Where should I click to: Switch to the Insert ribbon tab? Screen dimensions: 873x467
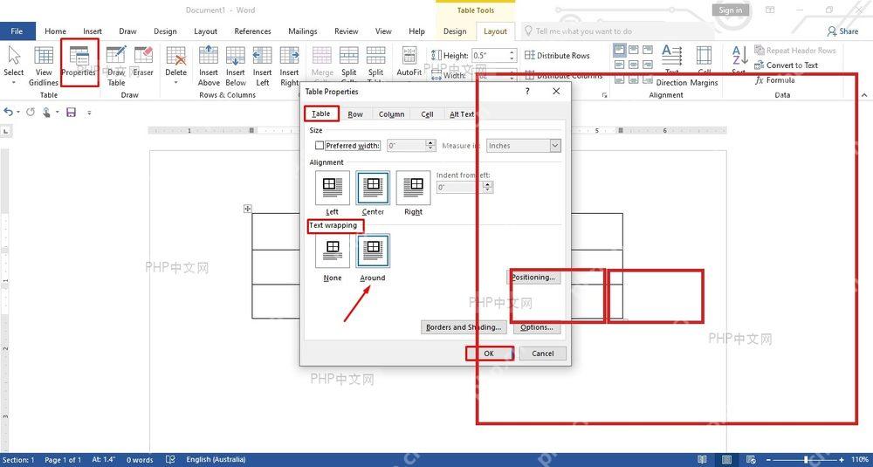[93, 31]
